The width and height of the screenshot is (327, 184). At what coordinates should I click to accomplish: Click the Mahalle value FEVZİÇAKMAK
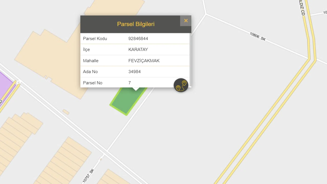(144, 61)
